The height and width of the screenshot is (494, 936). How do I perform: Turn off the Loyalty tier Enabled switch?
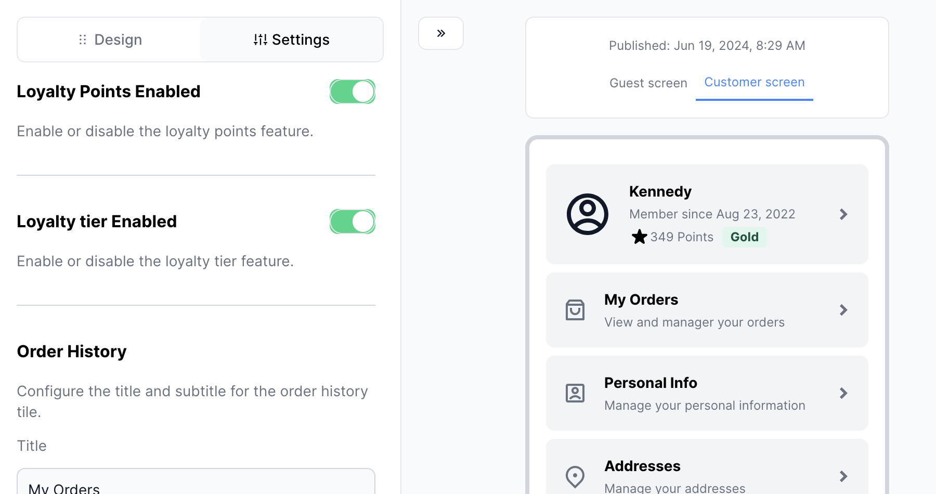point(353,222)
